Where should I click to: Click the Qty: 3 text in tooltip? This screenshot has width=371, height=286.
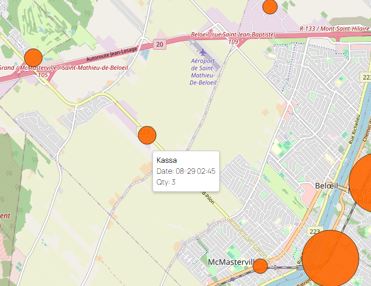click(x=166, y=182)
